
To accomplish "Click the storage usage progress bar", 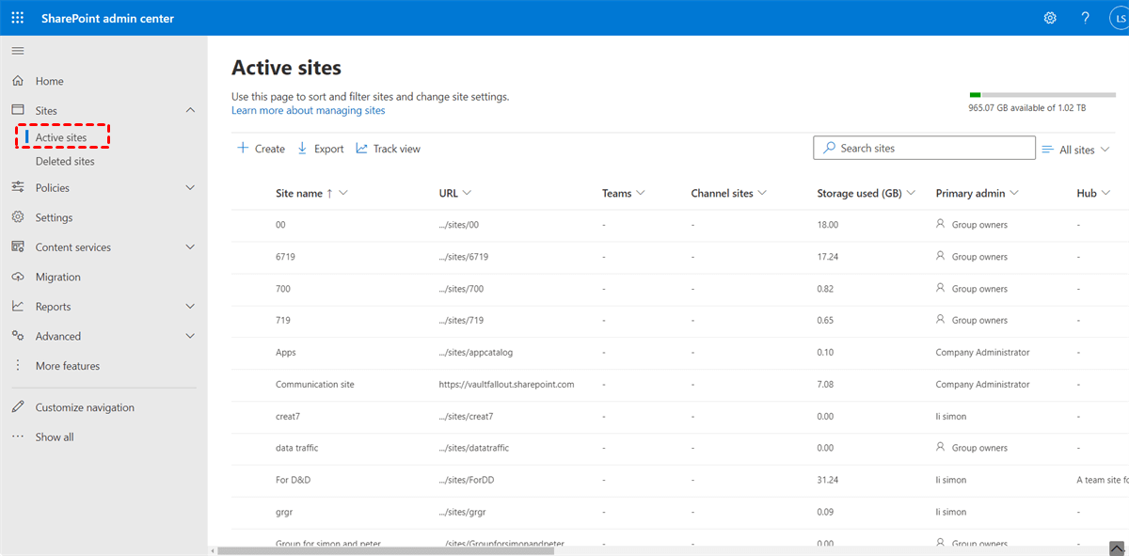I will pos(1028,95).
